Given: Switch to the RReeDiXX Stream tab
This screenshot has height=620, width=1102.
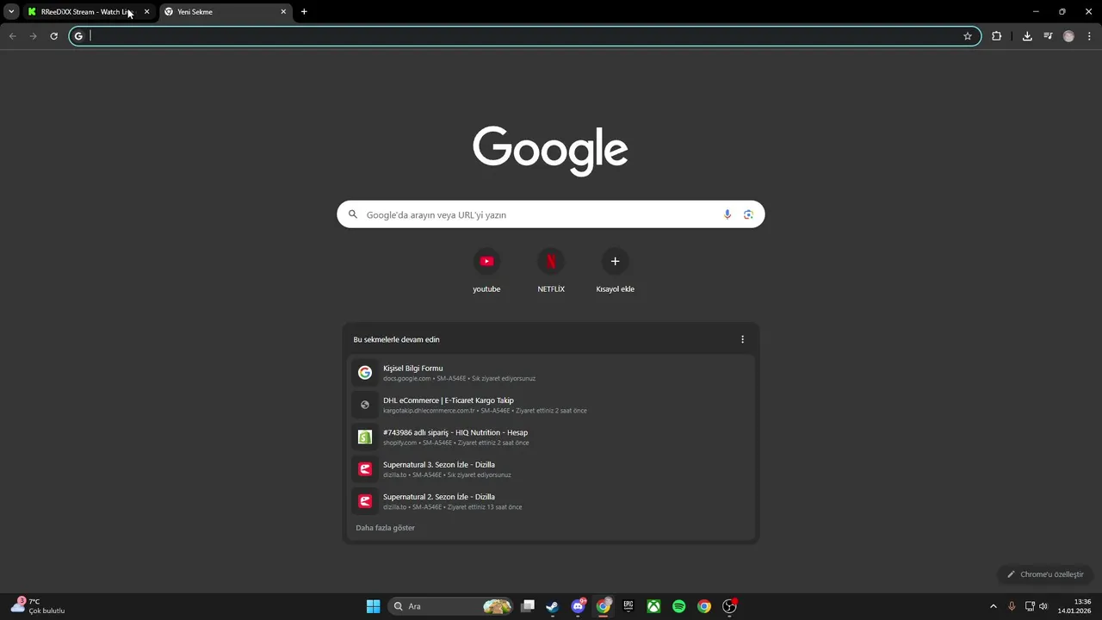Looking at the screenshot, I should 89,12.
